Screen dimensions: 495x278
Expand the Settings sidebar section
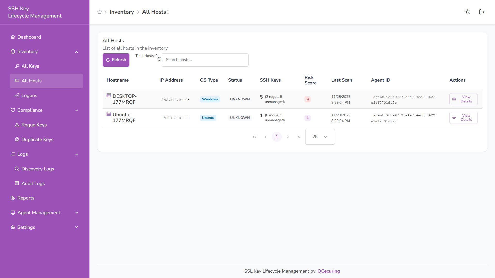[x=77, y=227]
